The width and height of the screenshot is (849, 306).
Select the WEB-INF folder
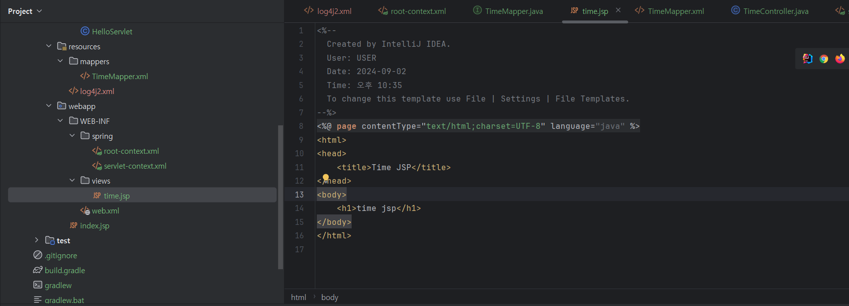coord(94,121)
